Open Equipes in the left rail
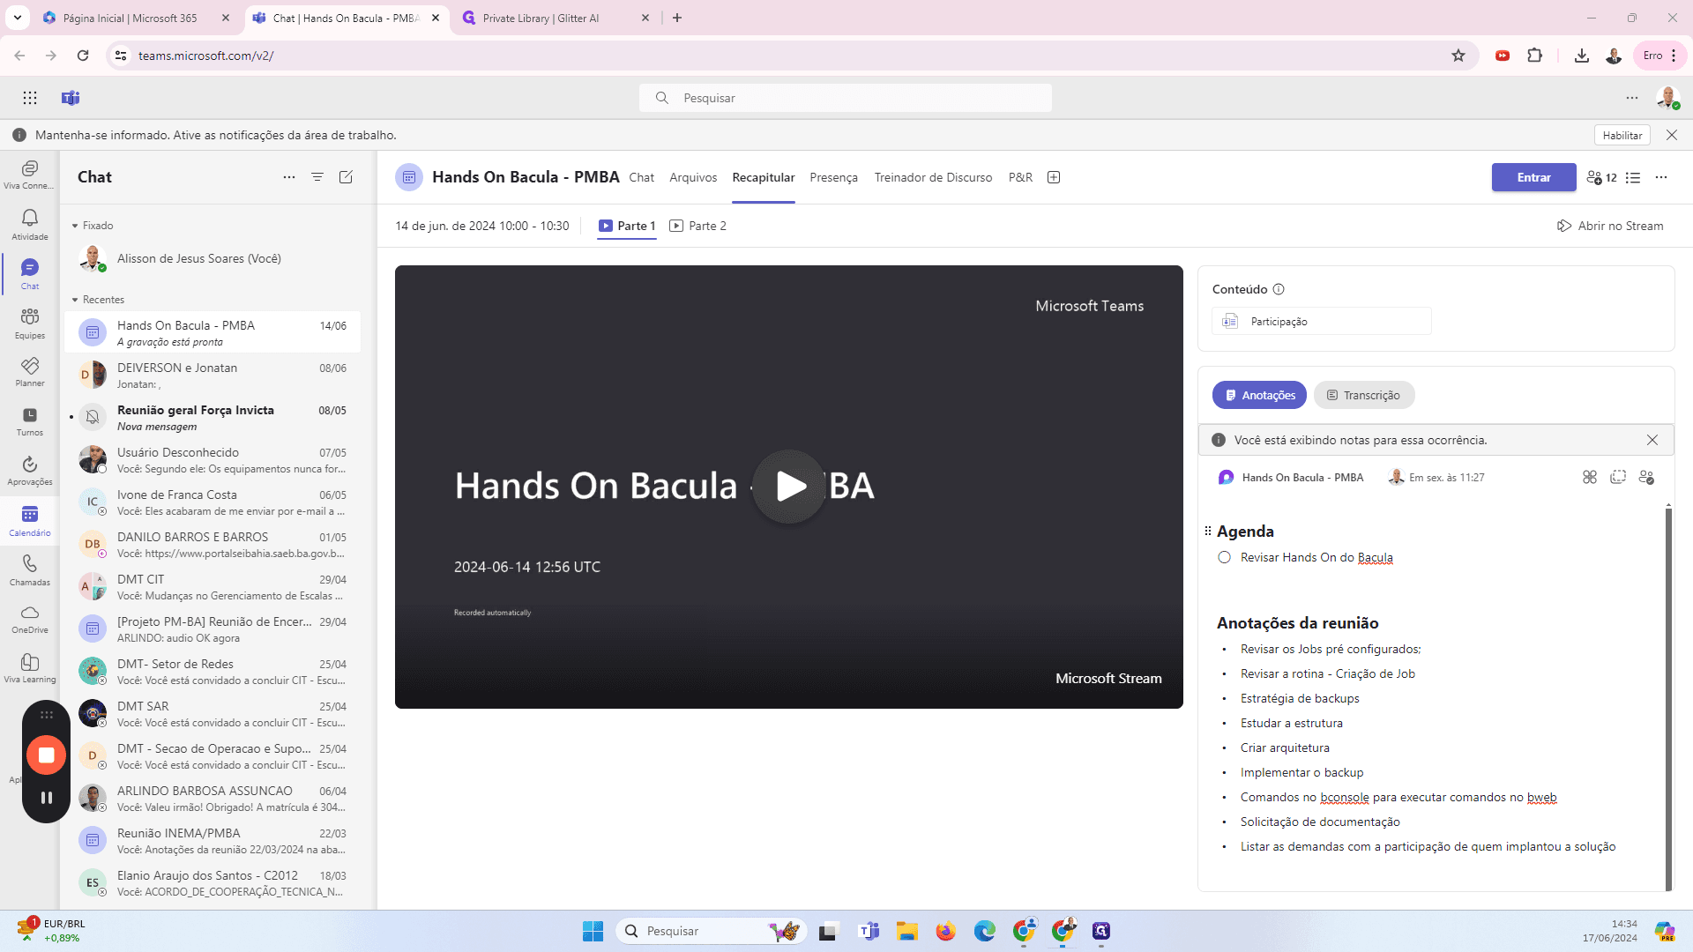 [29, 323]
